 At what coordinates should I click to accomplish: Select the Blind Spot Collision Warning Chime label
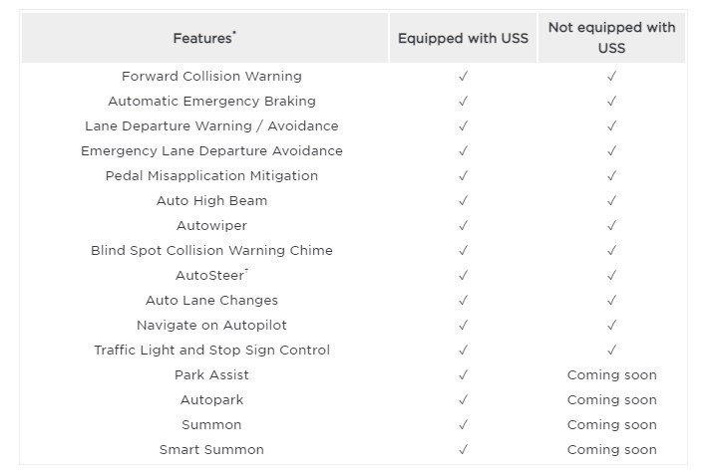211,250
